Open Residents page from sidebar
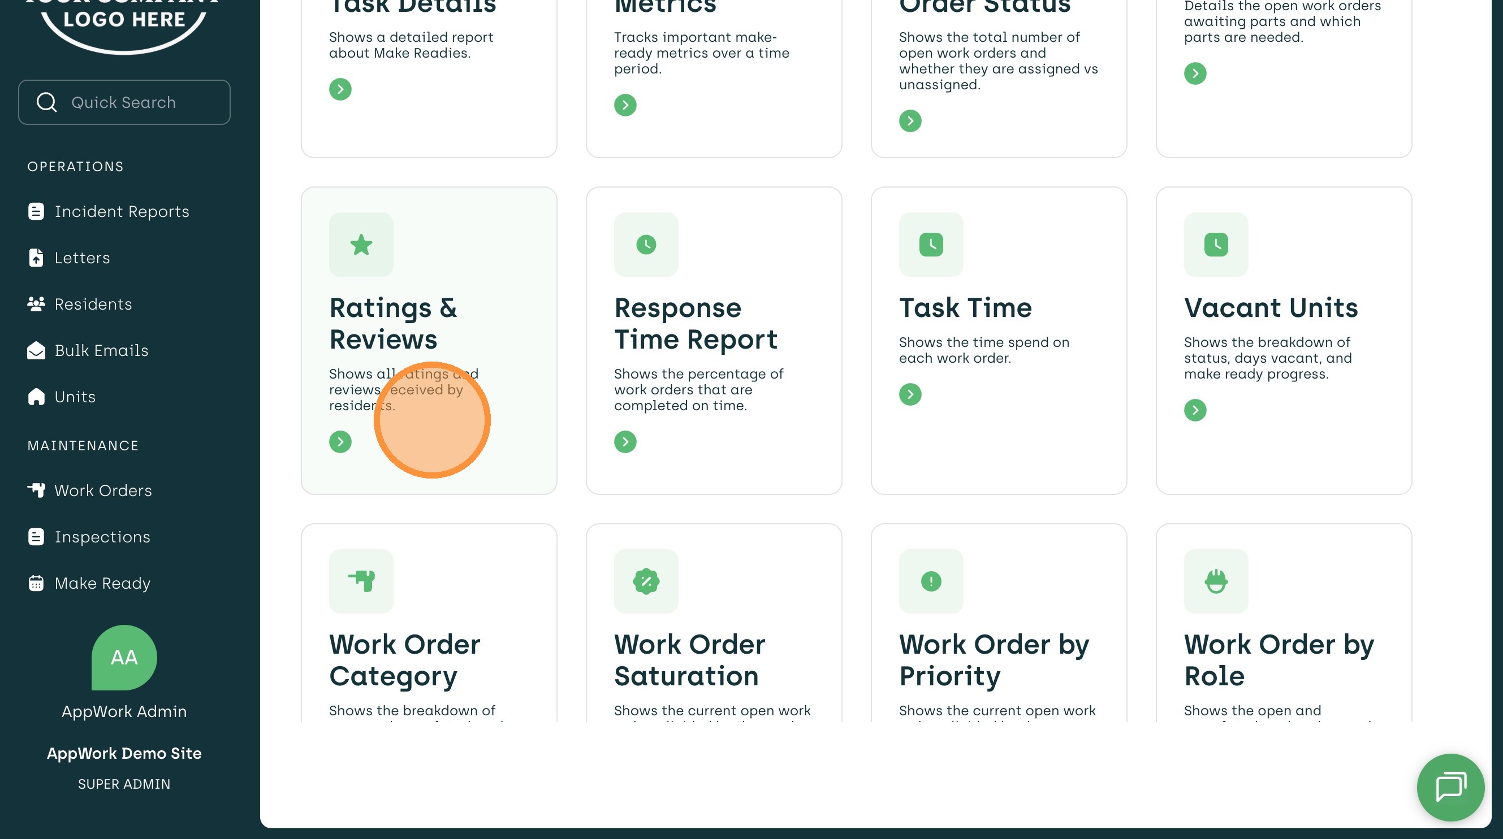 click(x=93, y=305)
